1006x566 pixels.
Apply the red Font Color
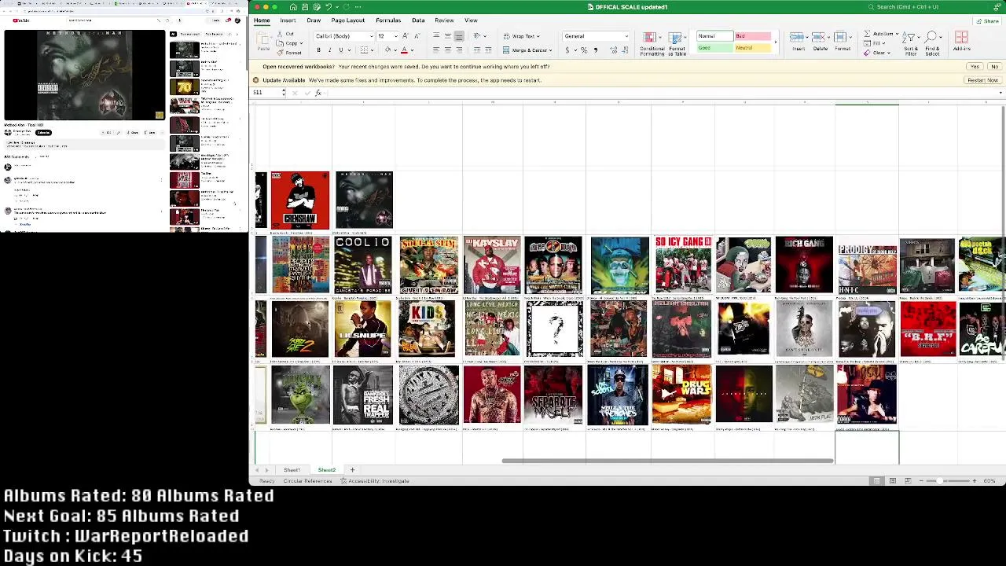tap(404, 50)
